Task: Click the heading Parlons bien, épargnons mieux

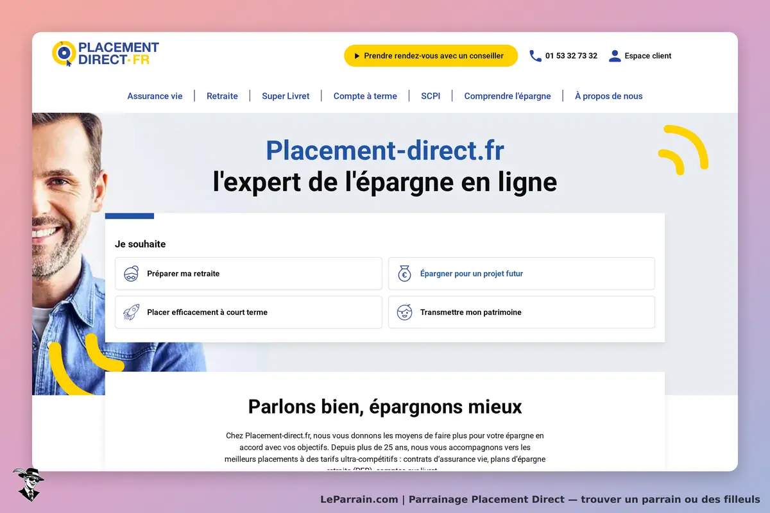Action: (385, 407)
